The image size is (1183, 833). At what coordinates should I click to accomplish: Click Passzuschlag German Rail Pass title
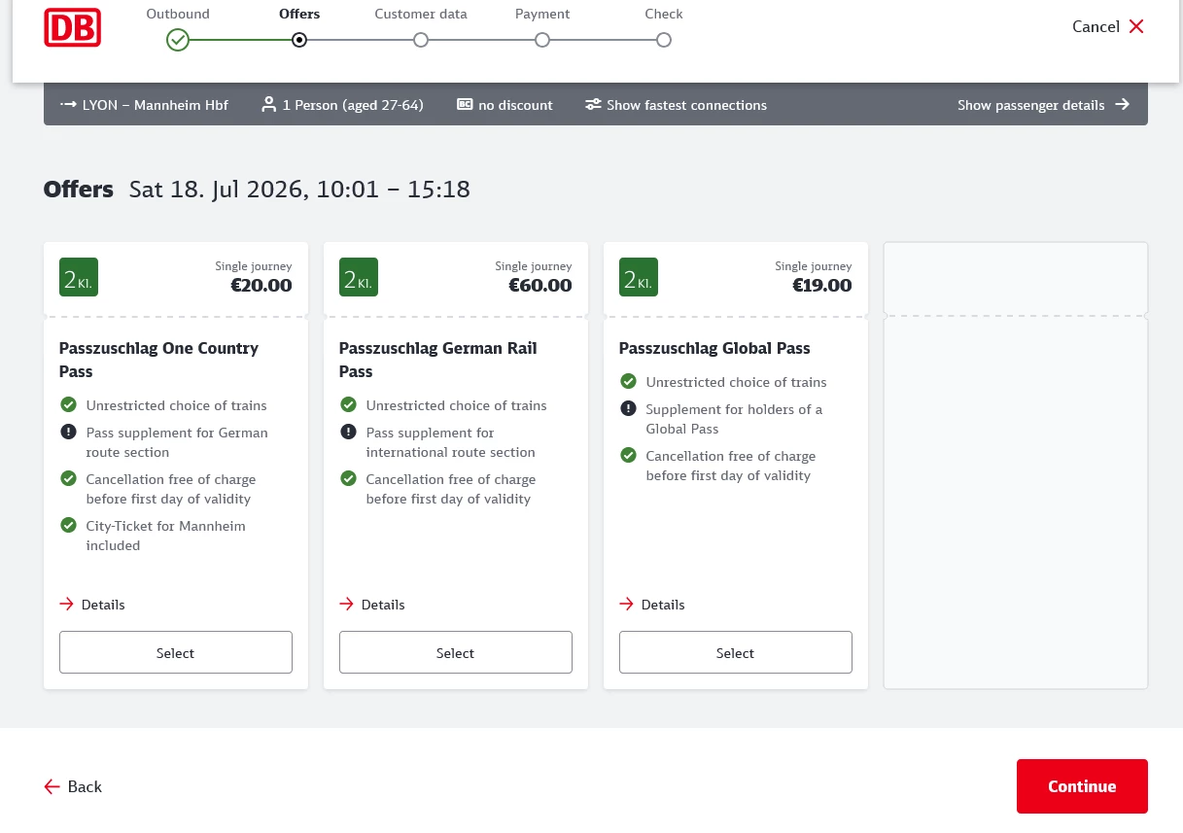[x=437, y=360]
